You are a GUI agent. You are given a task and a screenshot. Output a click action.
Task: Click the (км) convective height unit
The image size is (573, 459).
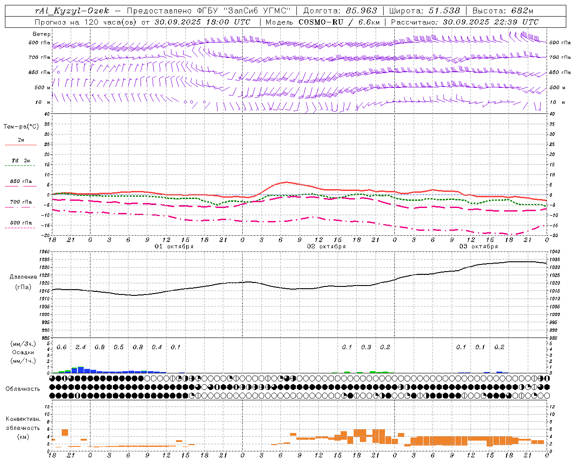point(23,436)
